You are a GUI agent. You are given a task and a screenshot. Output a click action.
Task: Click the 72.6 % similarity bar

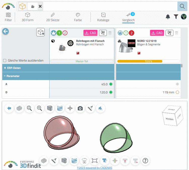(148, 61)
